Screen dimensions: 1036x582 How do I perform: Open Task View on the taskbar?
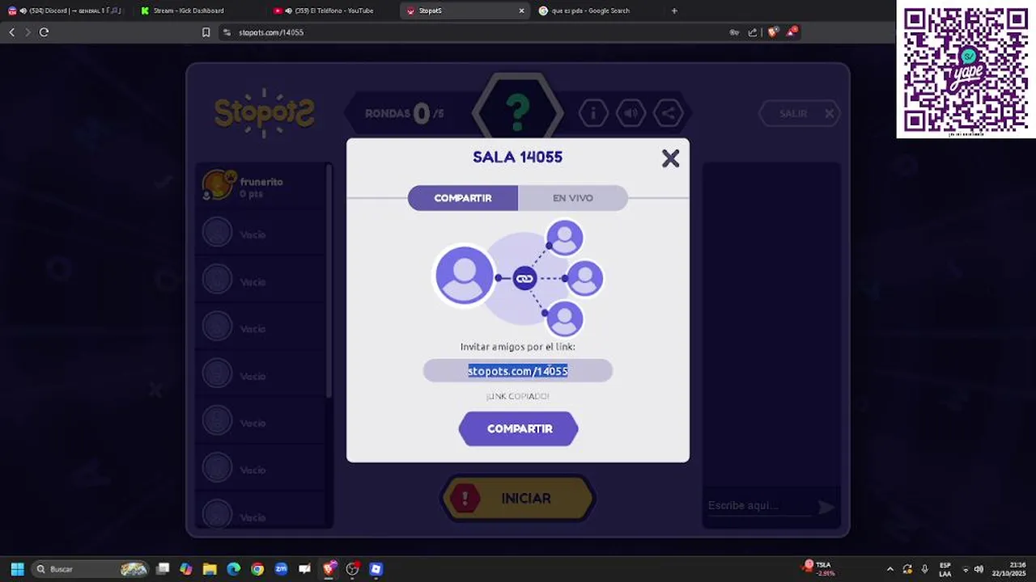[x=163, y=569]
